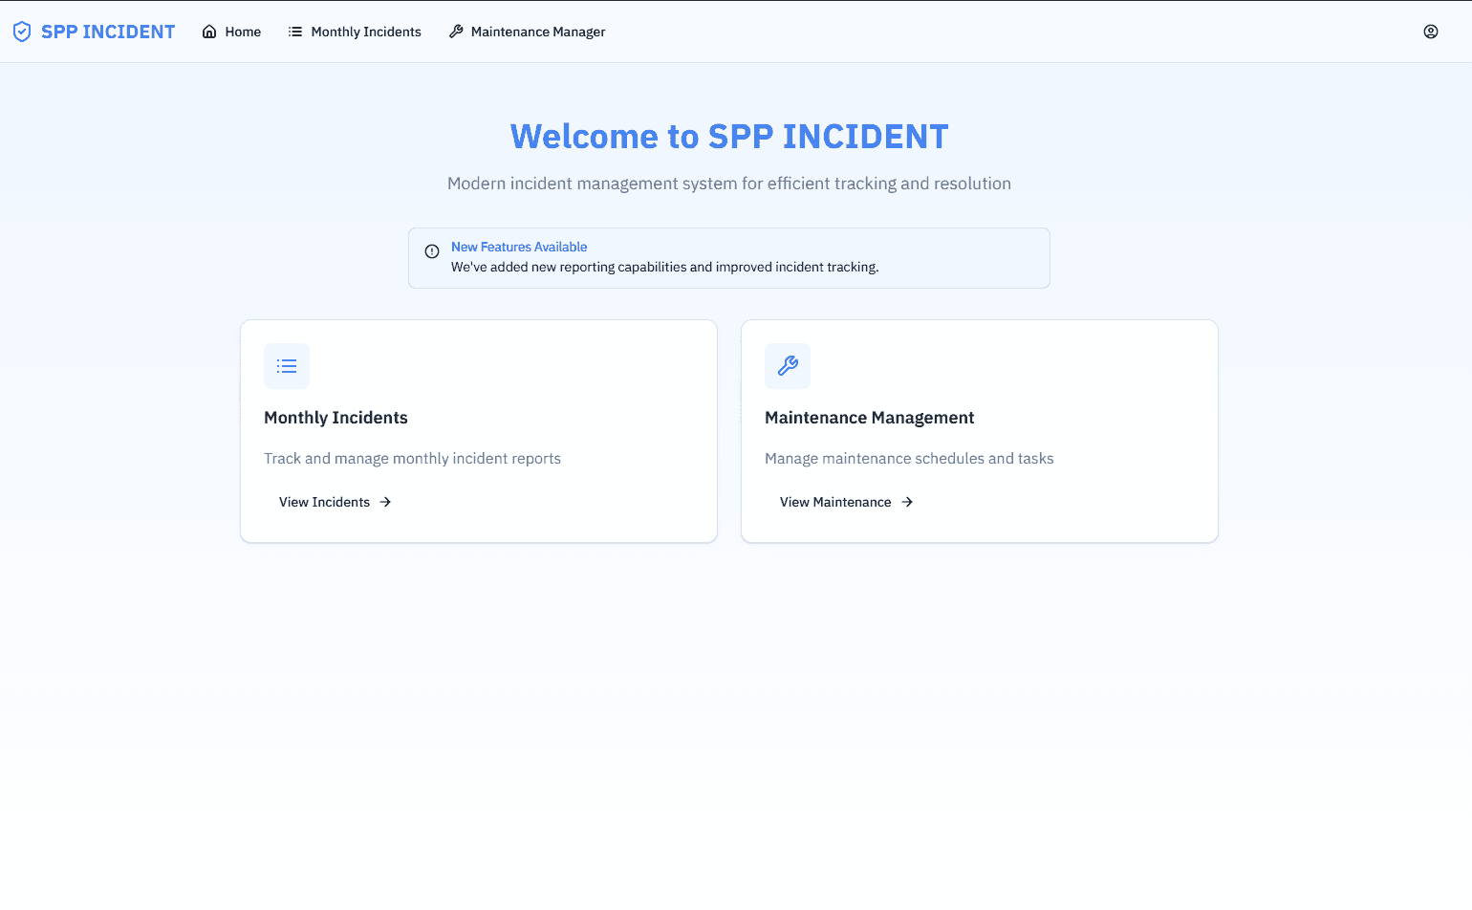Click 'Track and manage monthly incident reports' text
Viewport: 1472px width, 910px height.
(412, 459)
